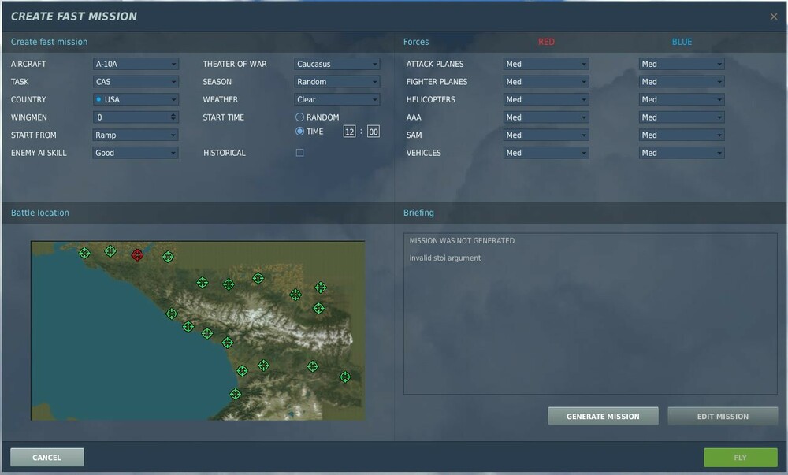Open RED ATTACK PLANES dropdown
Image resolution: width=788 pixels, height=475 pixels.
point(546,64)
